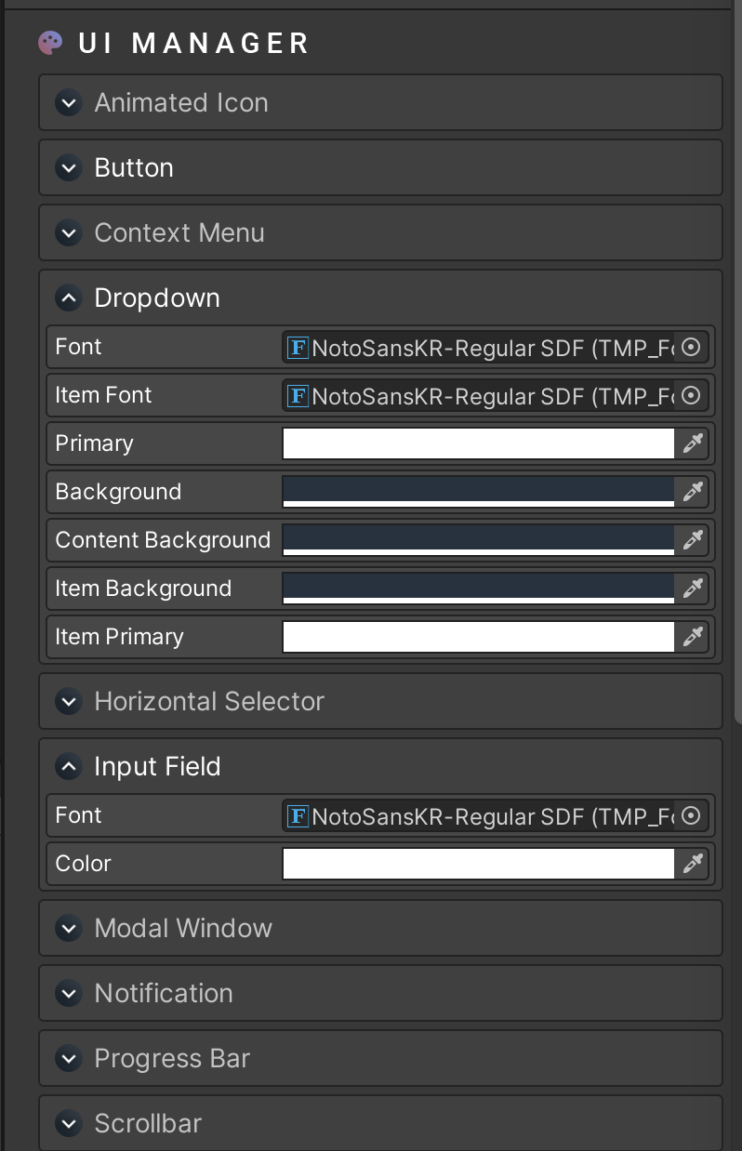Open the object picker for Input Field Font

point(690,815)
